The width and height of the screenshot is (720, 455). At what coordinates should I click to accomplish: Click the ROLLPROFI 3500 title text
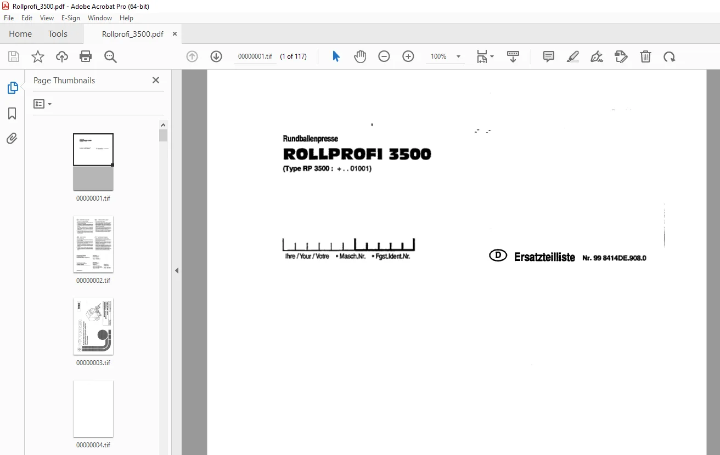357,154
